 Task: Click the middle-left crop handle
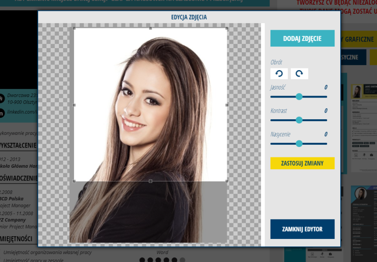tap(74, 105)
